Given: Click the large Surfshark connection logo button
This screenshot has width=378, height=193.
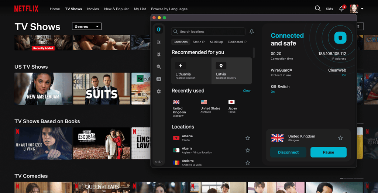Looking at the screenshot, I should pyautogui.click(x=340, y=38).
